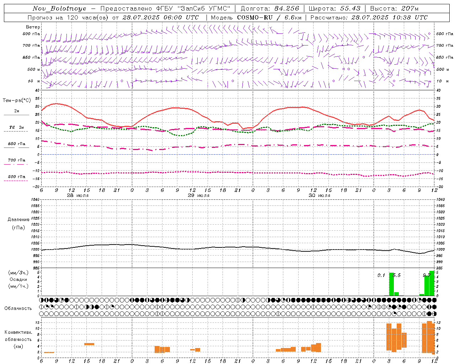The image size is (455, 364).
Task: Click the 5.5 precipitation amount value
Action: pos(397,275)
